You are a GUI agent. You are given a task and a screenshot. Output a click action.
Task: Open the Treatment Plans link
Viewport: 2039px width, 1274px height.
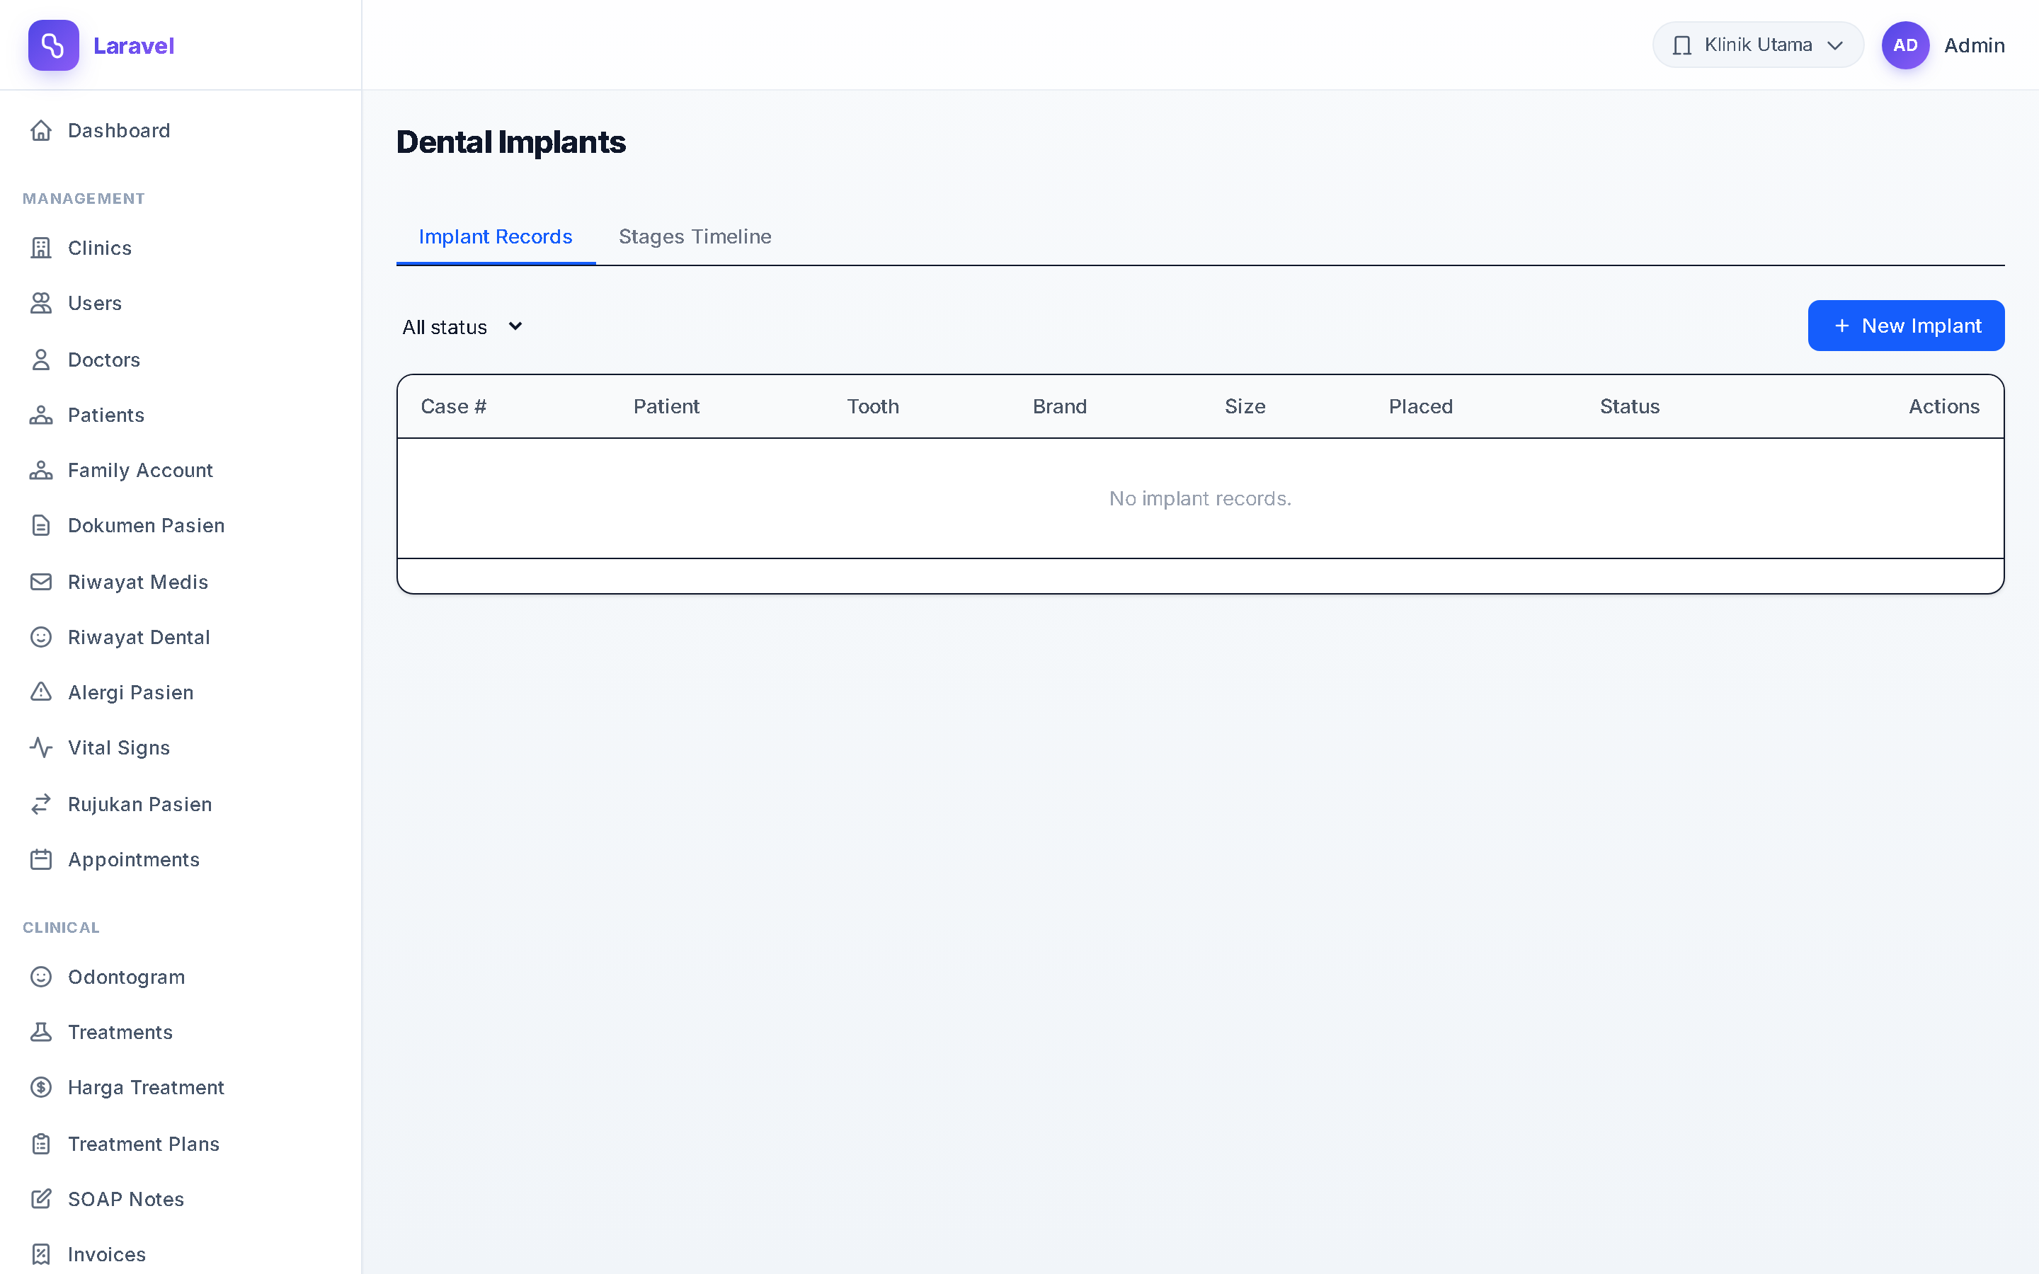181,1144
